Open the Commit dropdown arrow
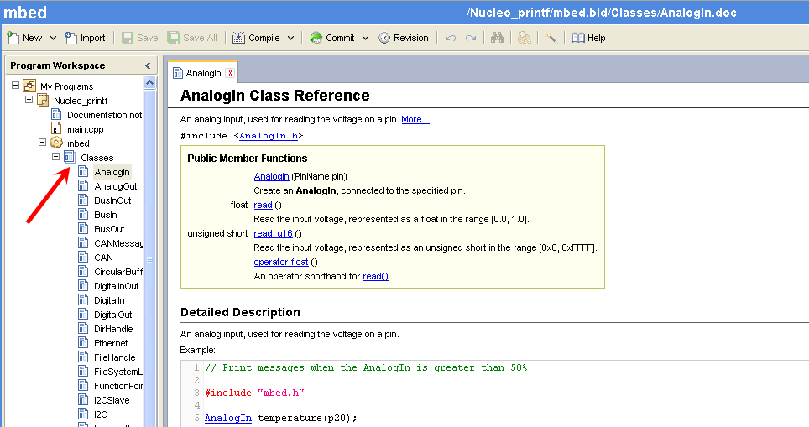Viewport: 809px width, 427px height. (x=366, y=38)
